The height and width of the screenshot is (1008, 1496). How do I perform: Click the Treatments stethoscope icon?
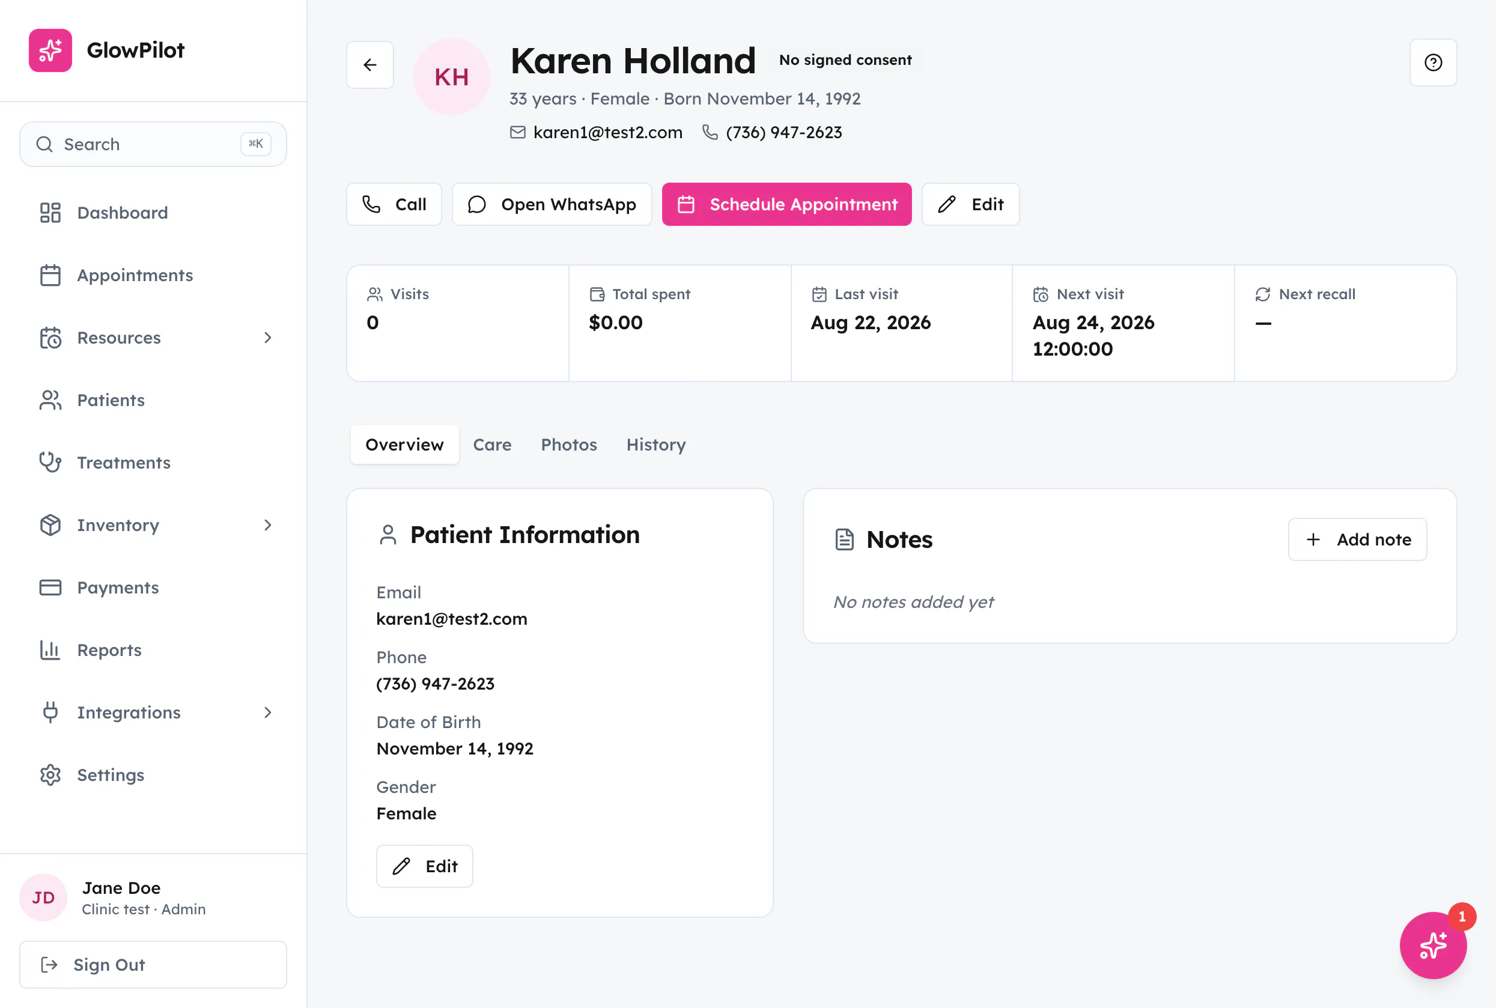tap(50, 462)
